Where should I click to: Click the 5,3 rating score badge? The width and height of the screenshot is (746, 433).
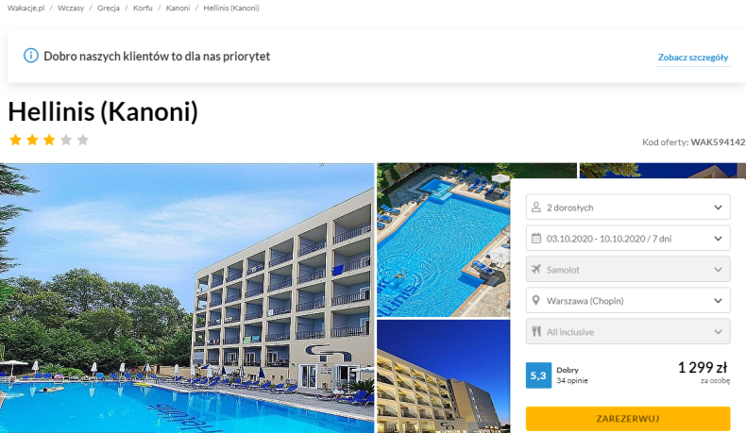[x=538, y=375]
